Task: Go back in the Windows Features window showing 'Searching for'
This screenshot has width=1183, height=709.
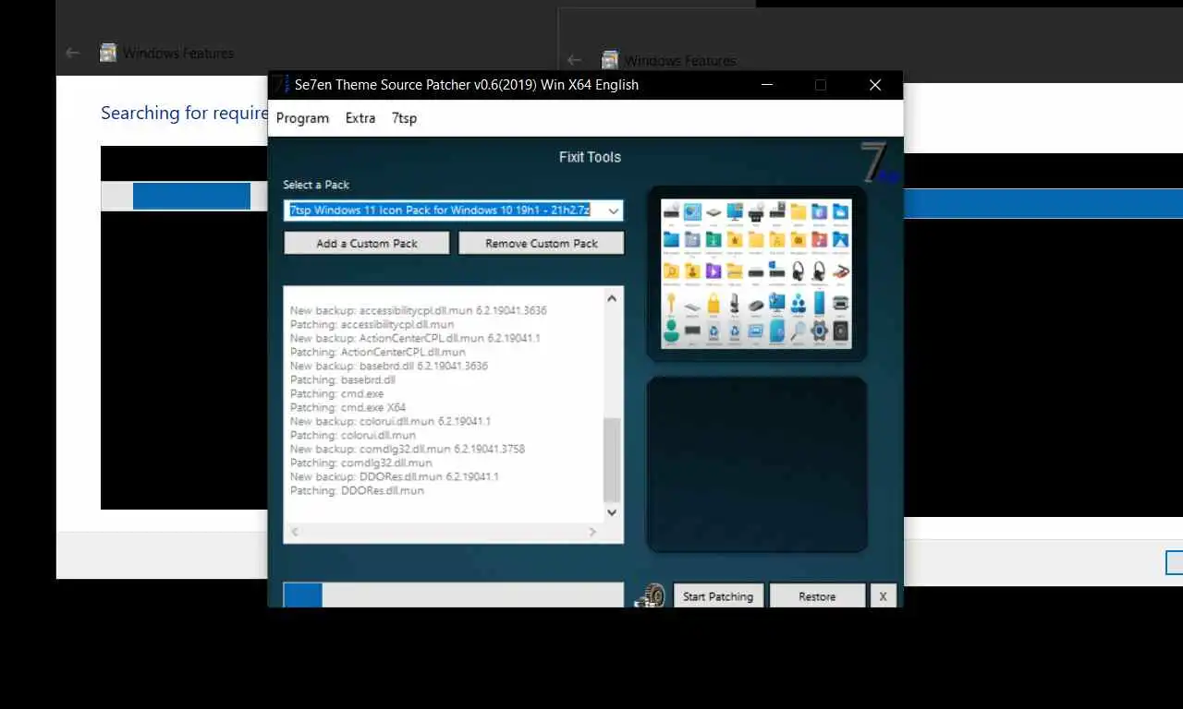Action: click(x=73, y=54)
